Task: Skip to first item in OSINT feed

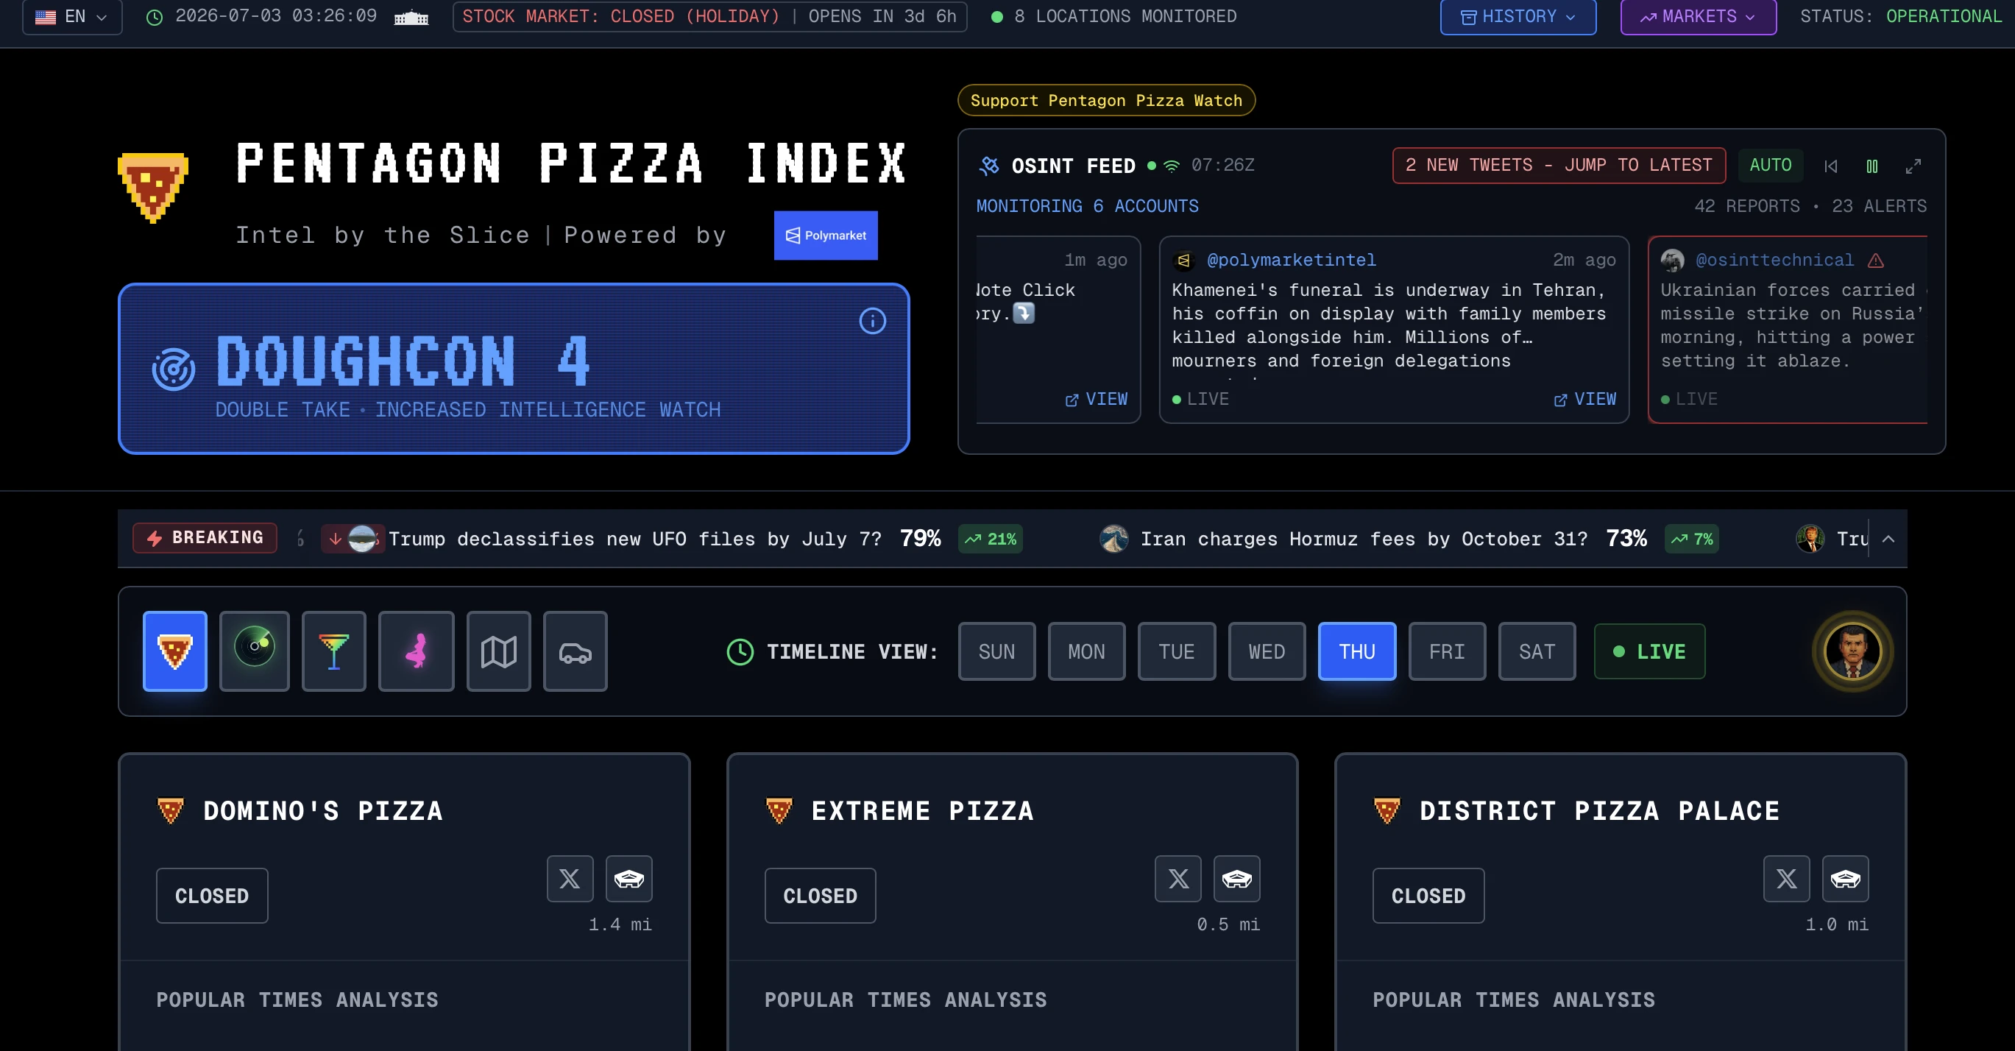Action: (x=1830, y=166)
